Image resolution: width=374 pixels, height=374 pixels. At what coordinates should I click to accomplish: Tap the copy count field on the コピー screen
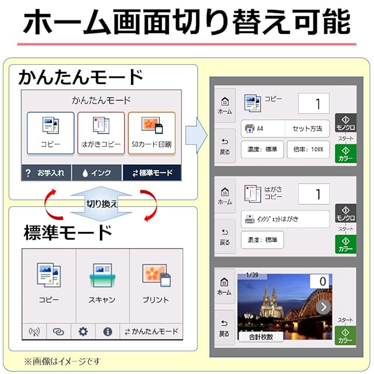pos(314,103)
